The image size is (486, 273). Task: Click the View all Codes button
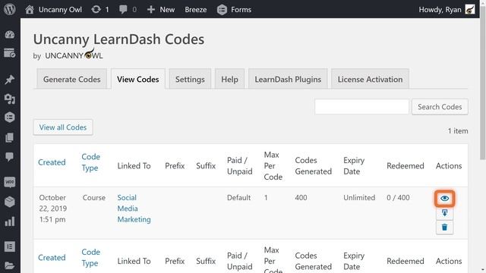[x=63, y=127]
